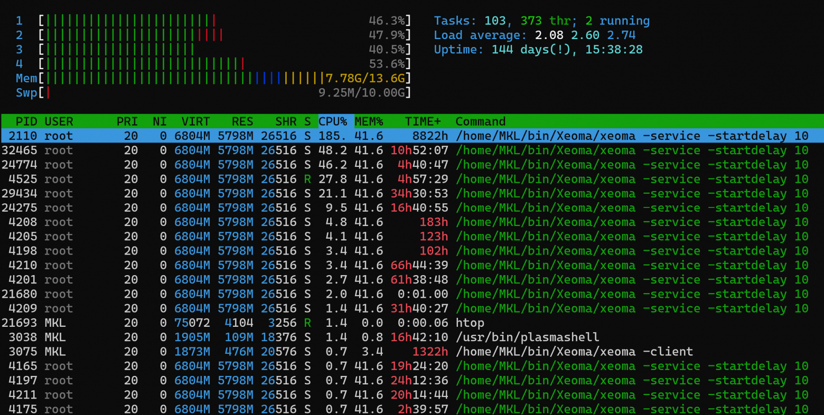Click the USER column header
This screenshot has height=415, width=824.
(x=57, y=121)
